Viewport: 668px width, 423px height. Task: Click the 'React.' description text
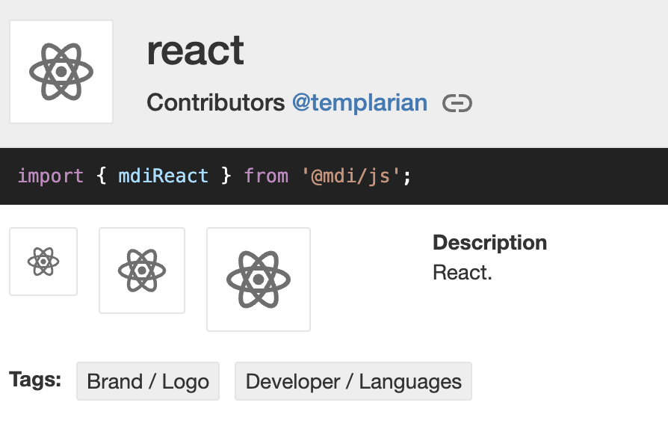click(x=463, y=273)
